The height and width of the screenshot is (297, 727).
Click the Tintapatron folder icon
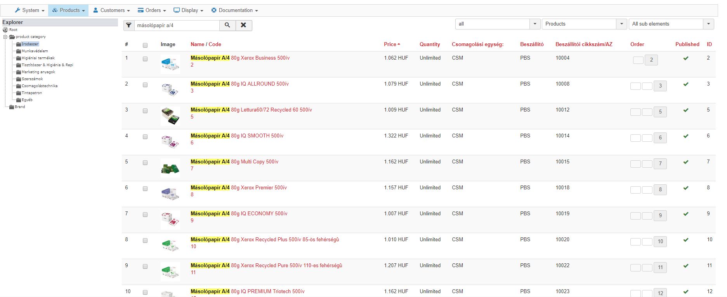(x=19, y=93)
